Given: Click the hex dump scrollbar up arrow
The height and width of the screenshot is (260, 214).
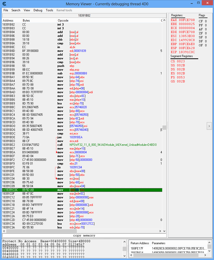Looking at the screenshot, I should point(124,242).
